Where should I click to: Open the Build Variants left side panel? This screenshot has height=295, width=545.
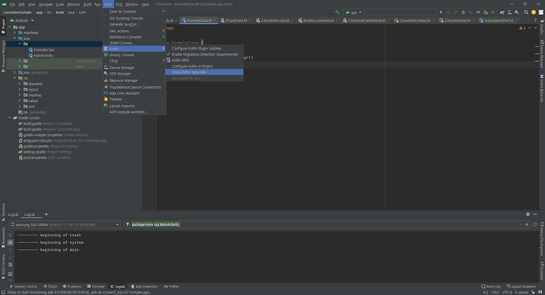[x=3, y=267]
